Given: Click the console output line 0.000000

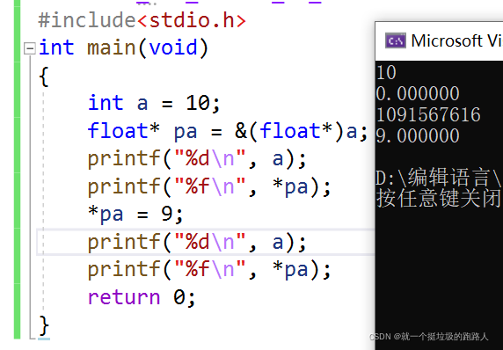Looking at the screenshot, I should (x=418, y=93).
